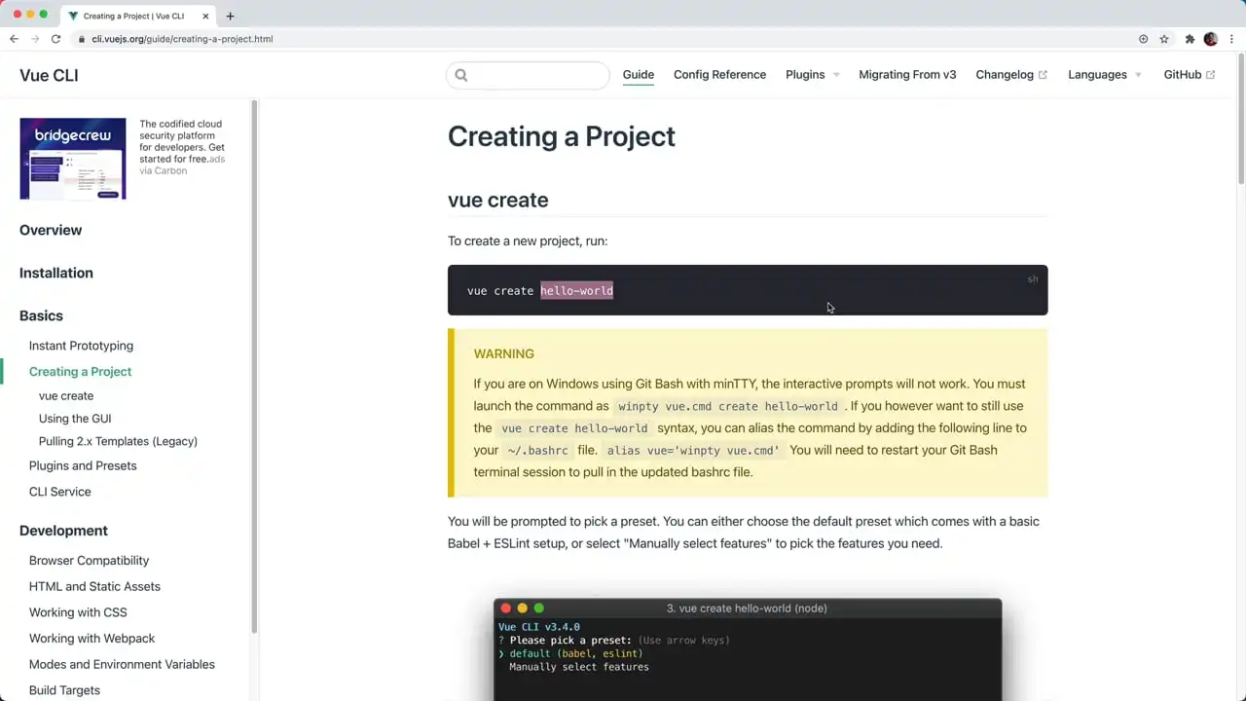Open Overview sidebar section

[51, 230]
